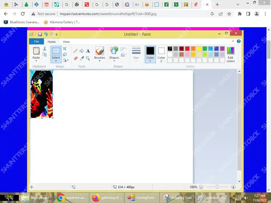The image size is (271, 203).
Task: Click the Shapes gallery icon
Action: tap(114, 51)
